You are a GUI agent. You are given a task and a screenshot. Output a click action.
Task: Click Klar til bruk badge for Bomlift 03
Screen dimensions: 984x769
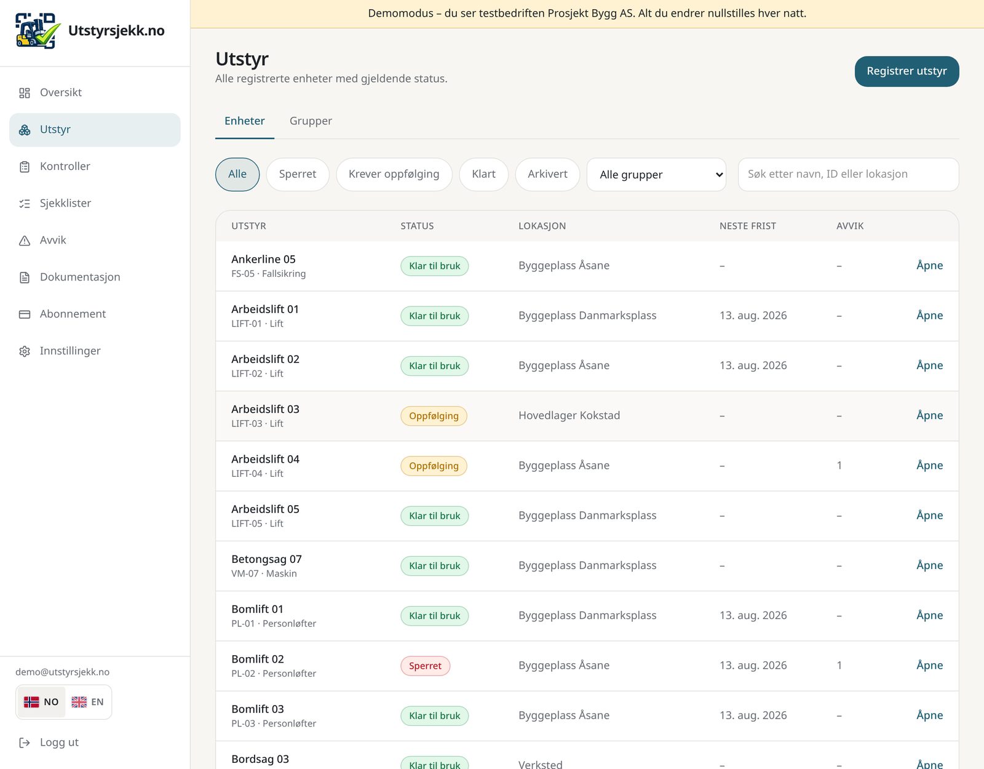click(434, 716)
